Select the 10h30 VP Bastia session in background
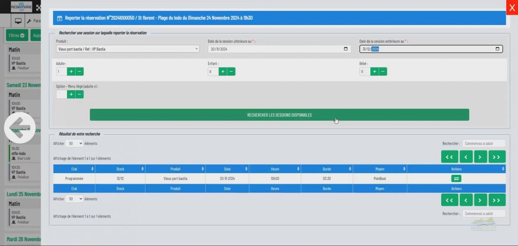The width and height of the screenshot is (518, 246). point(25,172)
